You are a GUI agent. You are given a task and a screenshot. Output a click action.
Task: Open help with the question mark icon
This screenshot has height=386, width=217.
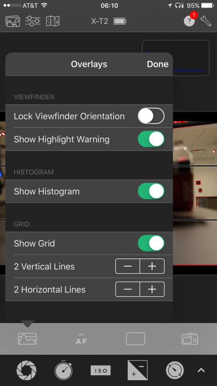point(189,21)
